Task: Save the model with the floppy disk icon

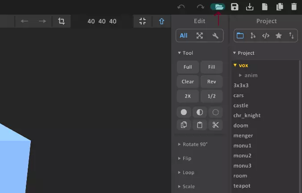Action: point(235,7)
